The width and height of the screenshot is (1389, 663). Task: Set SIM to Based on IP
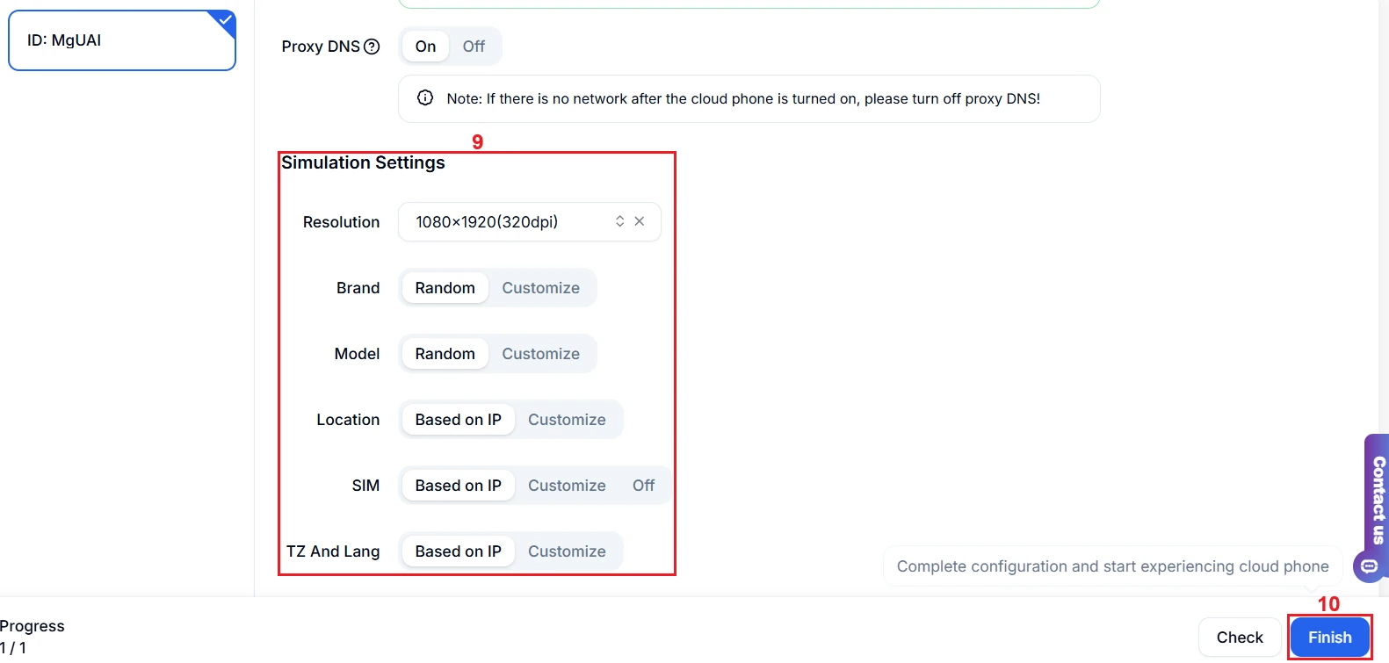point(458,486)
